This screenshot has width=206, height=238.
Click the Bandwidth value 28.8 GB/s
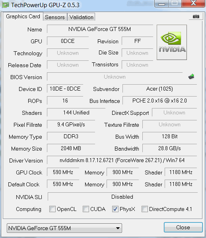coord(169,148)
